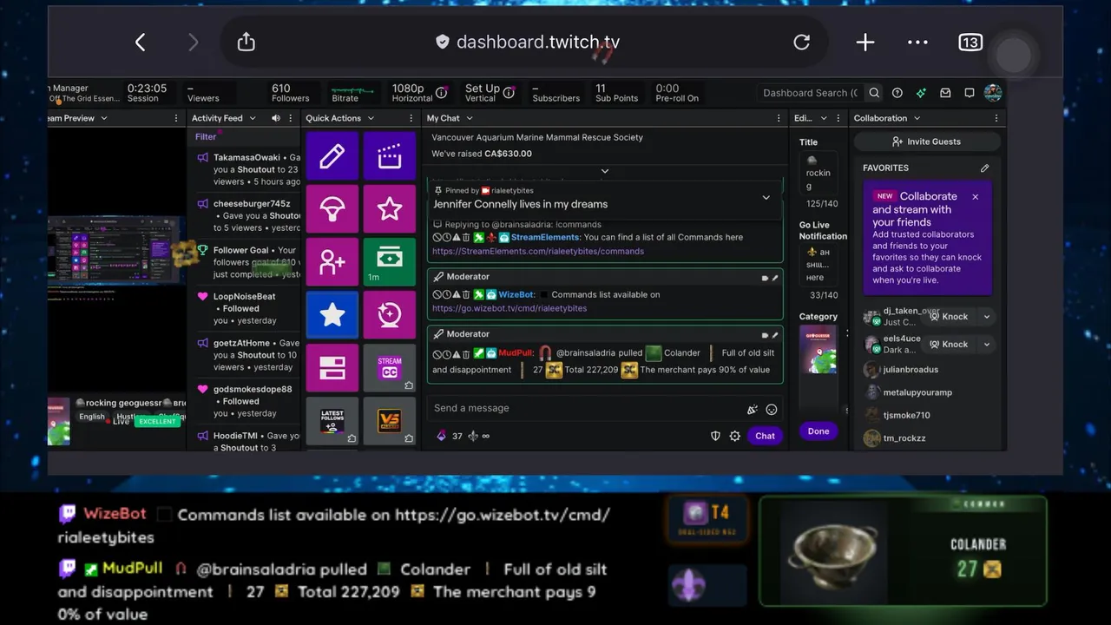1111x625 pixels.
Task: Click the green 1m ad break quick action
Action: (390, 262)
